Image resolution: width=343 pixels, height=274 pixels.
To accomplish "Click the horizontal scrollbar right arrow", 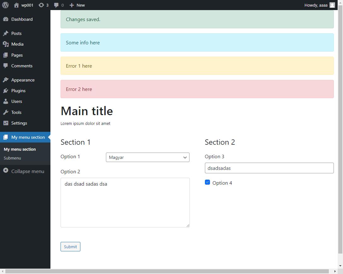I will (x=335, y=271).
